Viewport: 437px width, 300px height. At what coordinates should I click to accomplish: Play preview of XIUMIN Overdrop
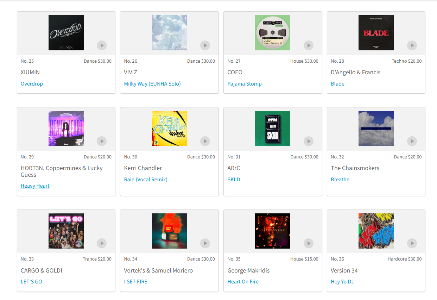102,45
